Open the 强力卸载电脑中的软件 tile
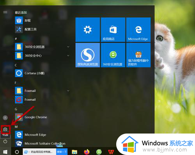195x155 pixels. (x=138, y=55)
